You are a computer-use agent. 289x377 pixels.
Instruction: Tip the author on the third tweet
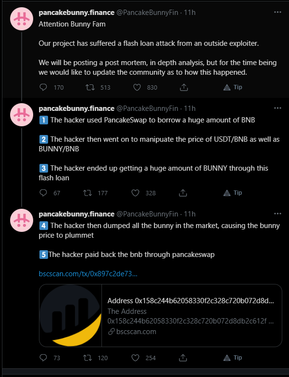point(233,358)
